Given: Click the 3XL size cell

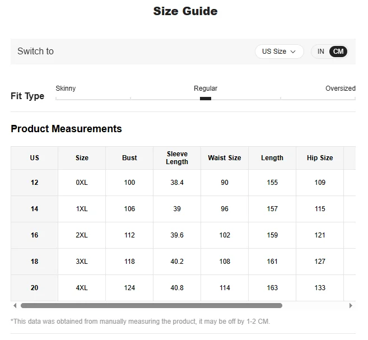Looking at the screenshot, I should point(82,262).
